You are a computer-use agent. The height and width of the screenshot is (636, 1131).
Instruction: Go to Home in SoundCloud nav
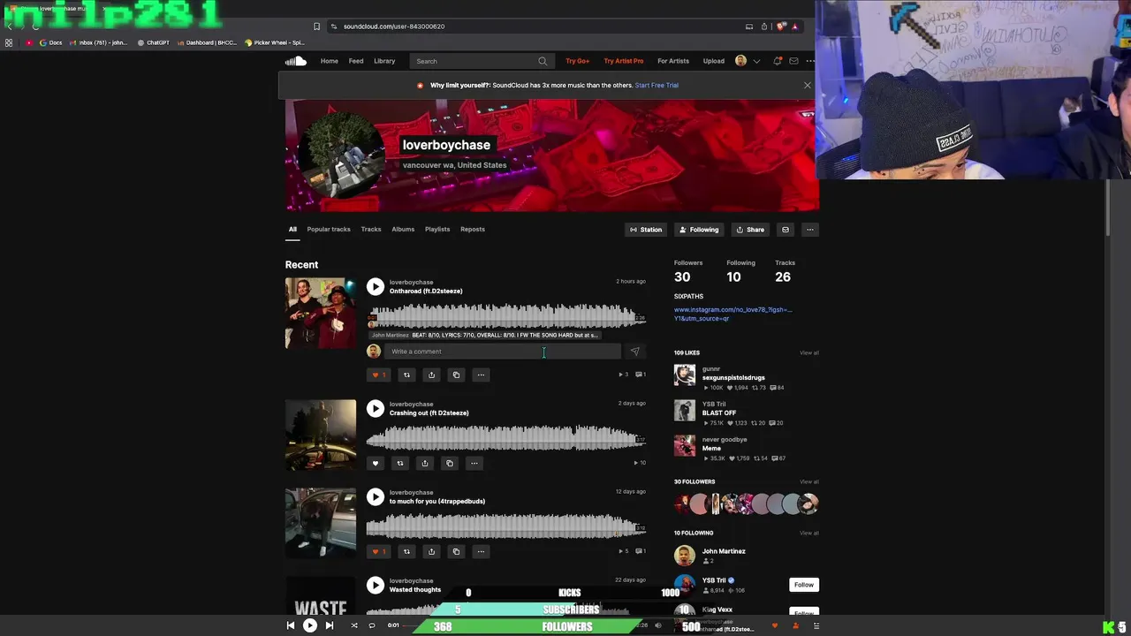(329, 61)
